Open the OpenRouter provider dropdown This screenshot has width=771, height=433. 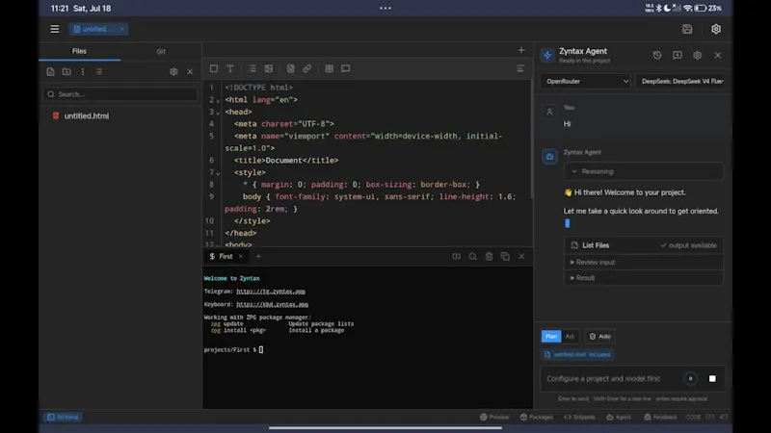[585, 82]
